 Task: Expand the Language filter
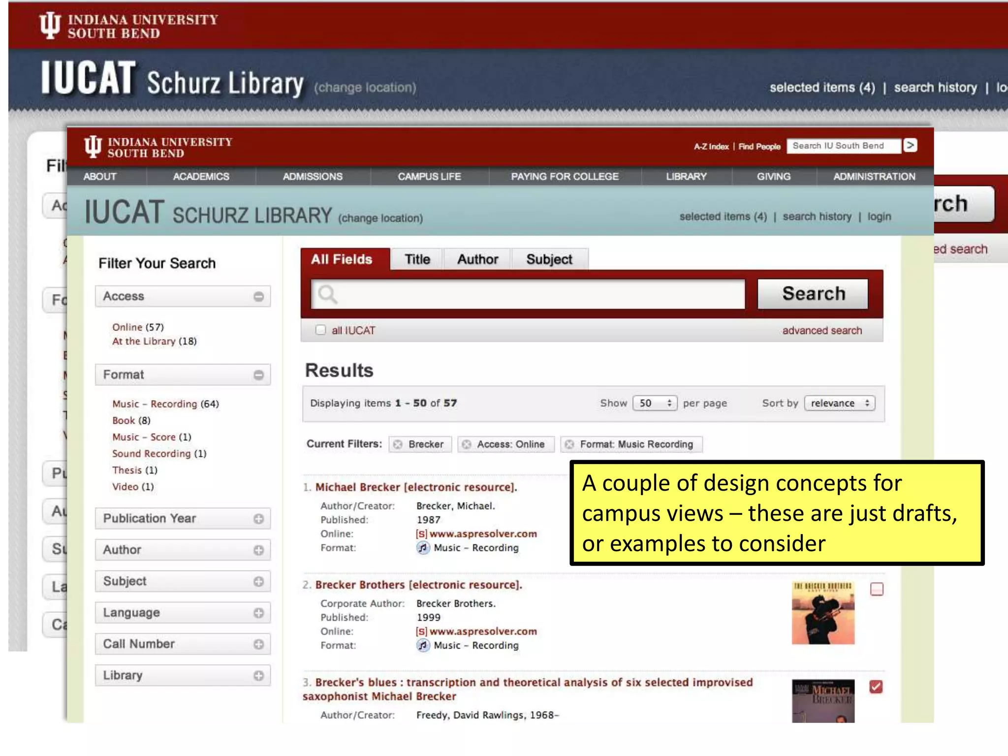point(258,613)
